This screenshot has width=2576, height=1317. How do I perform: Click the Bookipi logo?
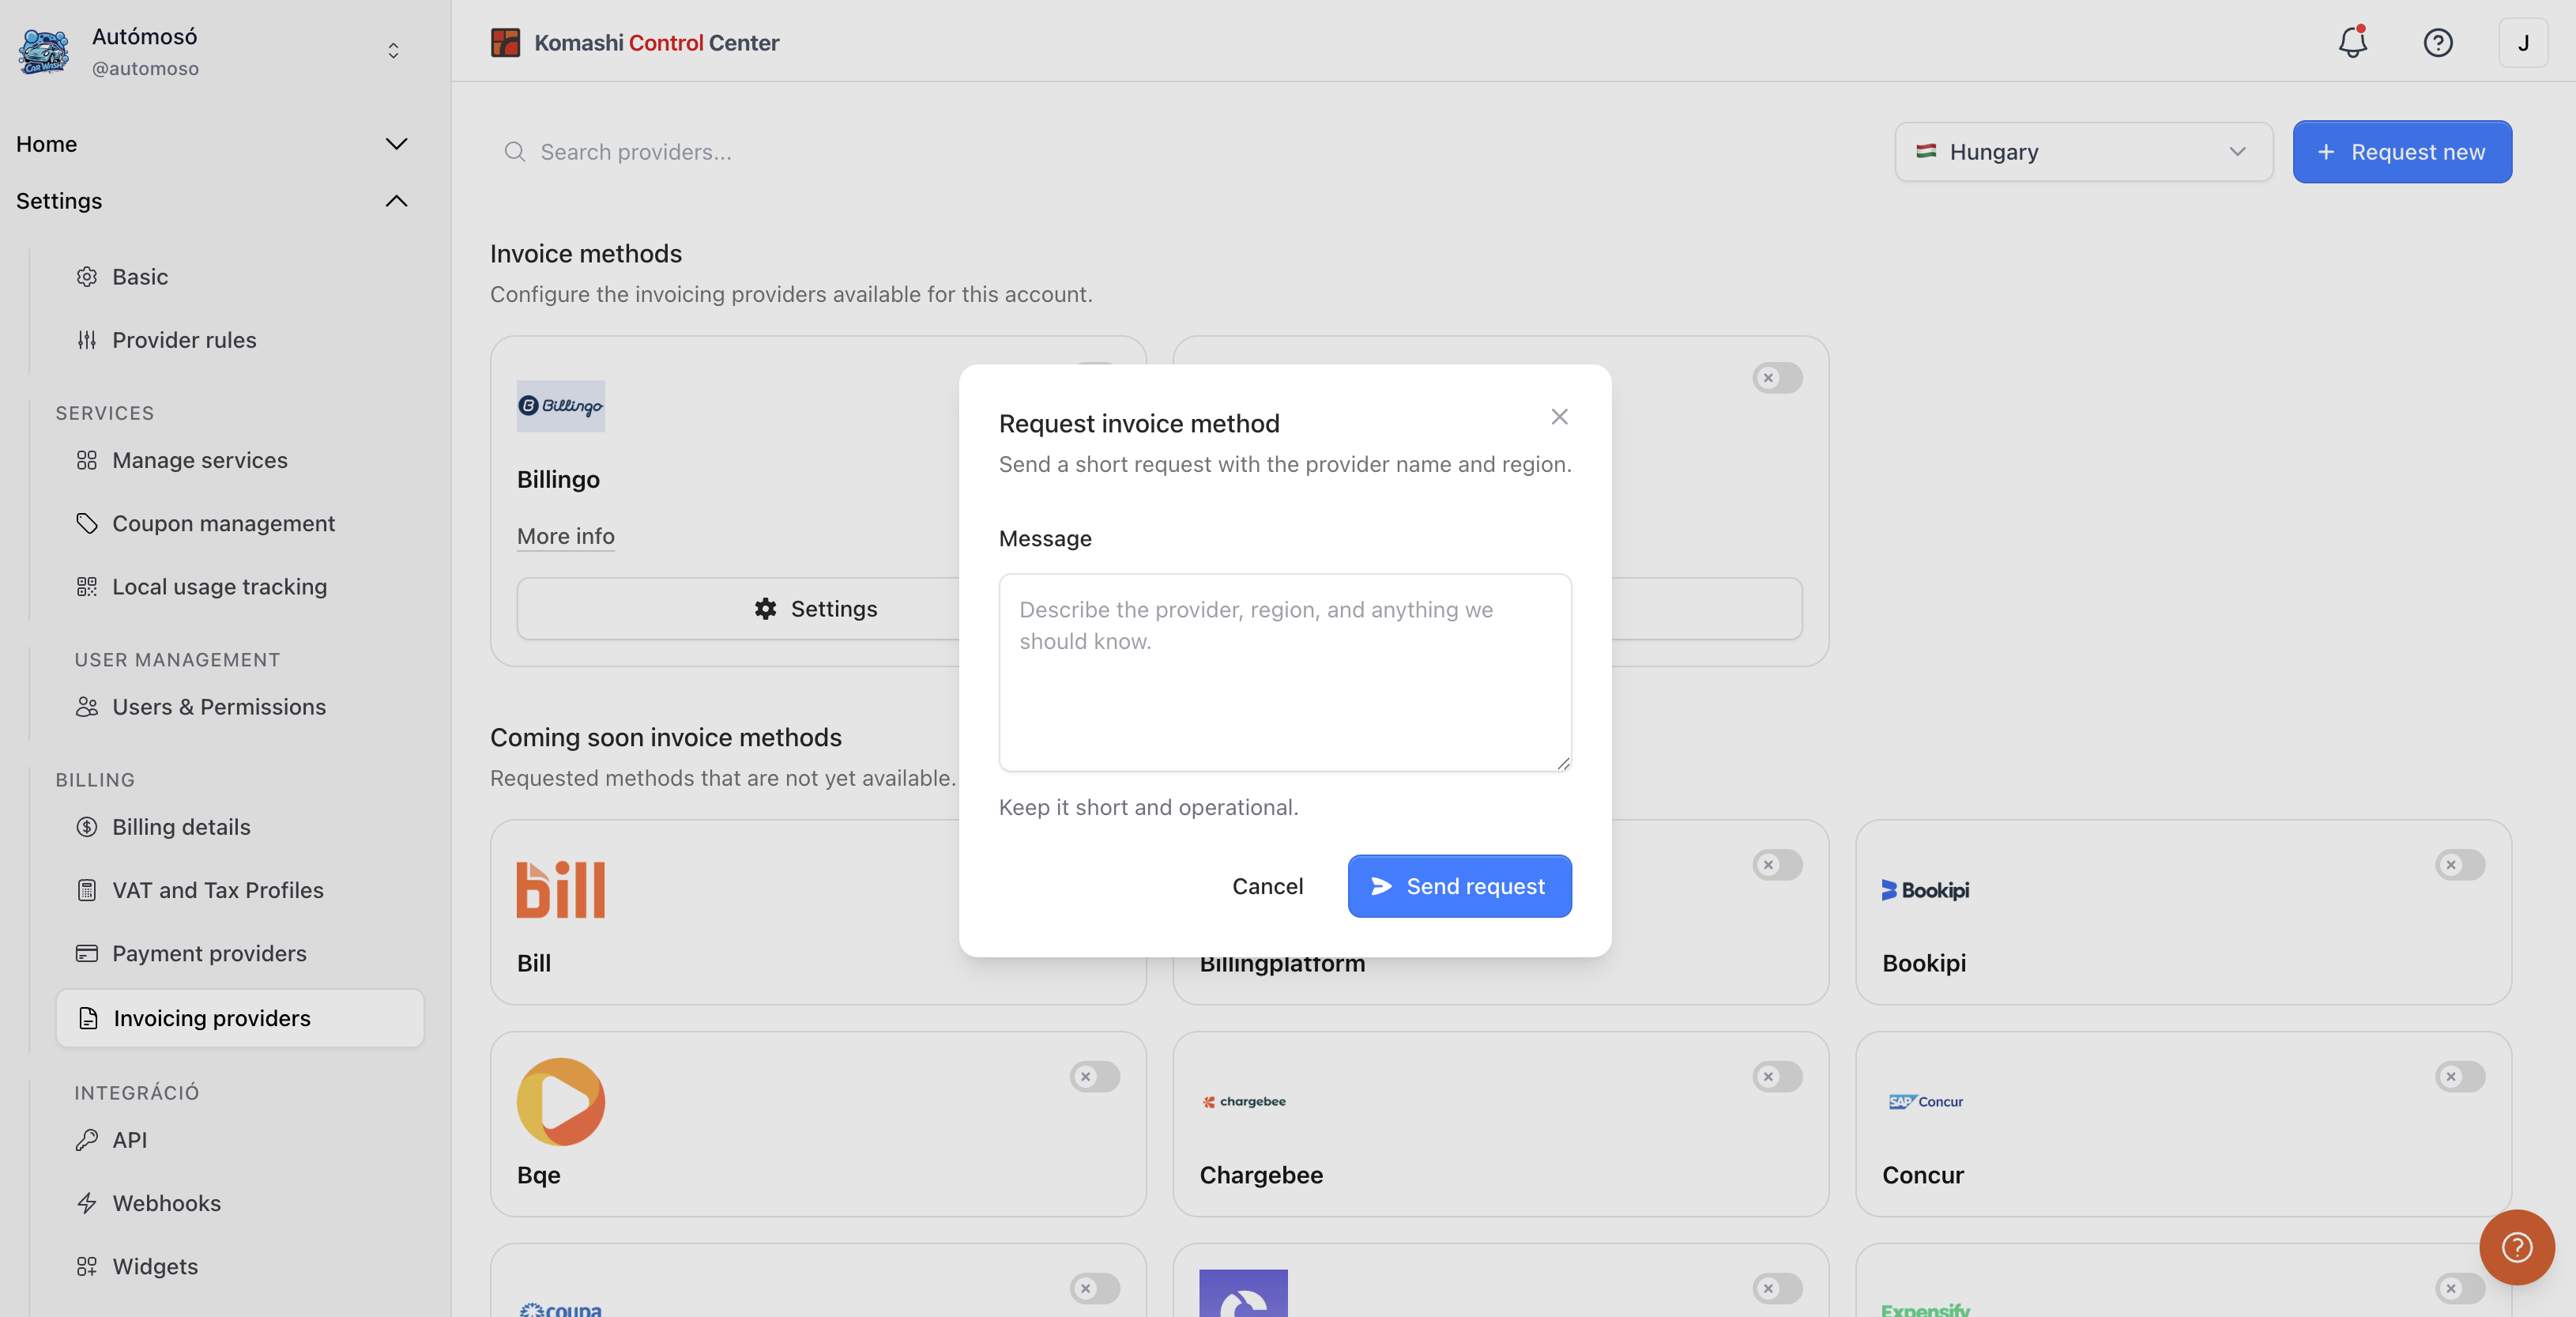pyautogui.click(x=1925, y=889)
